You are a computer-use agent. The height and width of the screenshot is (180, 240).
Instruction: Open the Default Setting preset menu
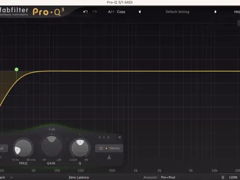(177, 12)
